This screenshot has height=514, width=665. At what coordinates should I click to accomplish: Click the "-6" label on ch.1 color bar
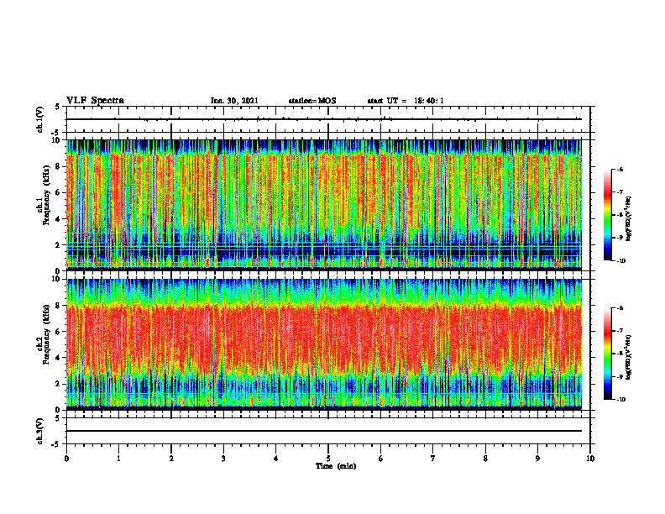(x=620, y=169)
